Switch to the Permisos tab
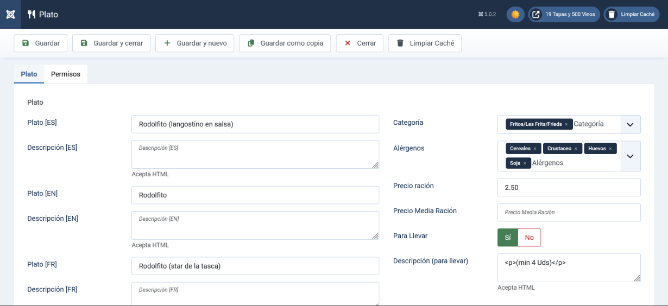The width and height of the screenshot is (668, 306). 66,74
